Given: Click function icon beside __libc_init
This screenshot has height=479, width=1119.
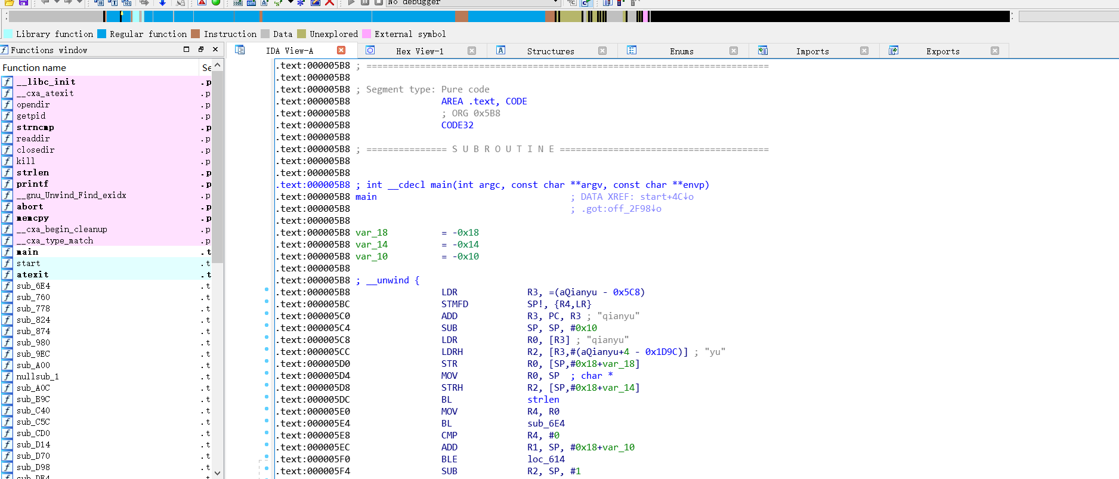Looking at the screenshot, I should click(7, 82).
